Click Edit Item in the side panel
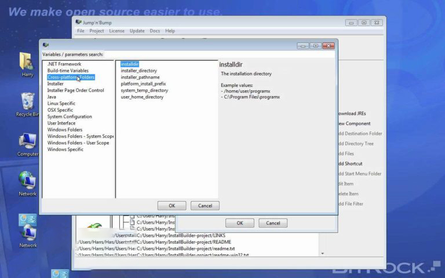The height and width of the screenshot is (278, 445). (346, 184)
